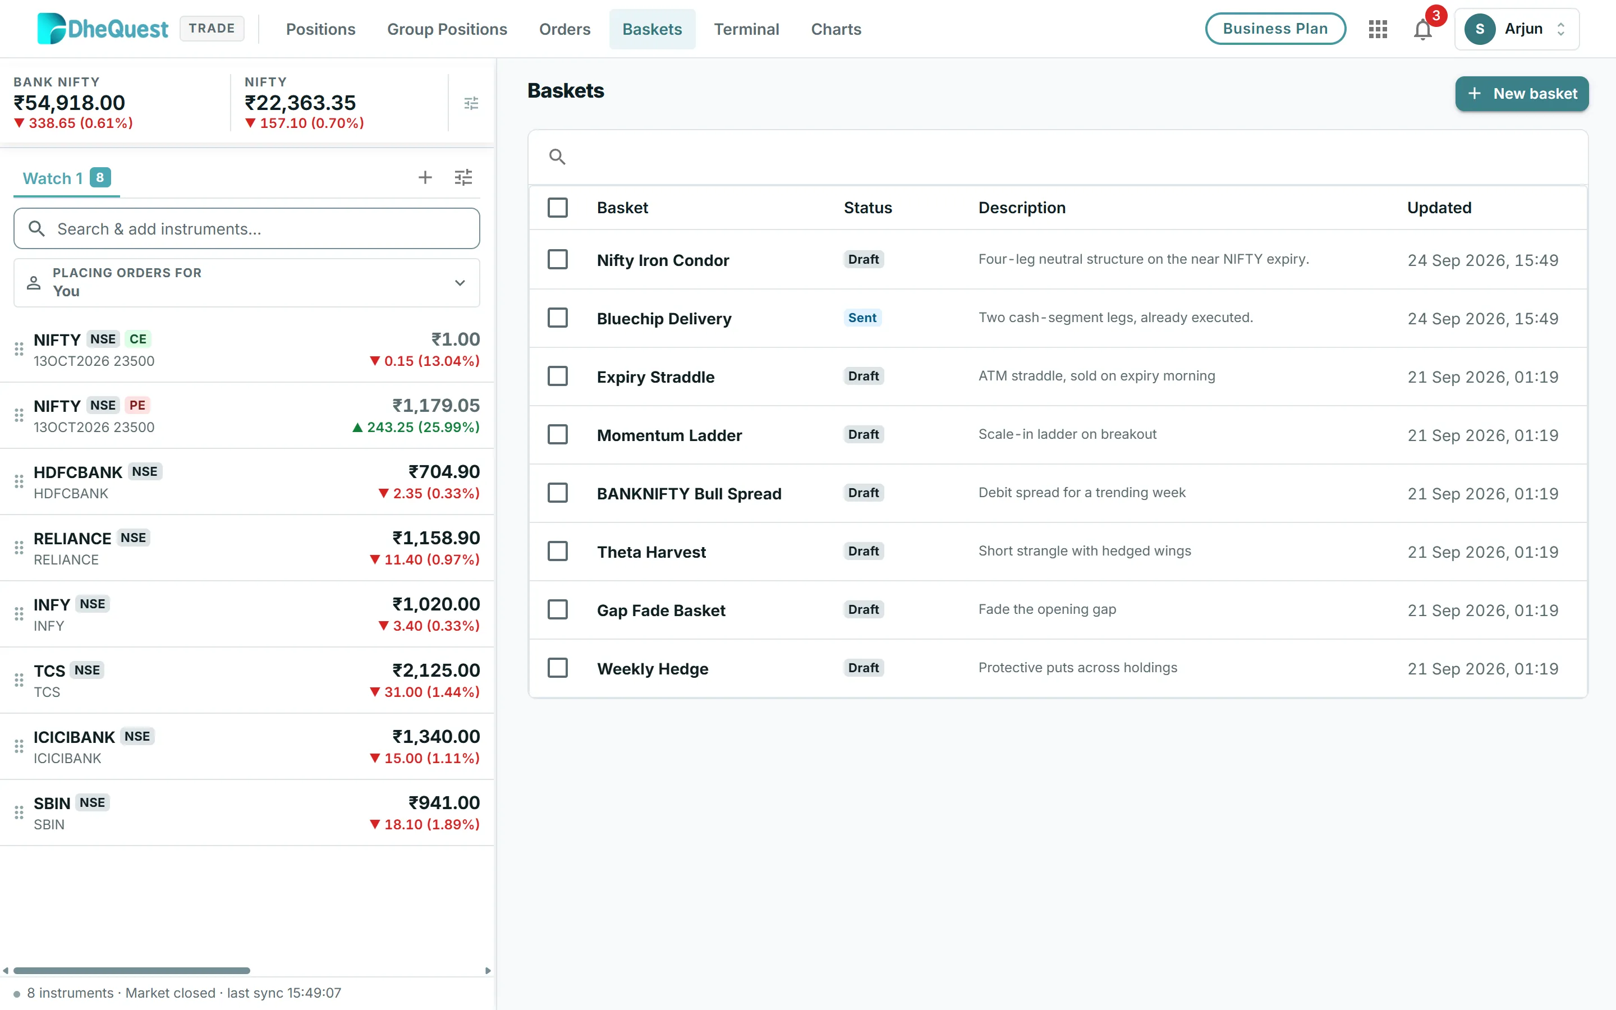Click the watchlist horizontal scrollbar thumb

pyautogui.click(x=131, y=970)
